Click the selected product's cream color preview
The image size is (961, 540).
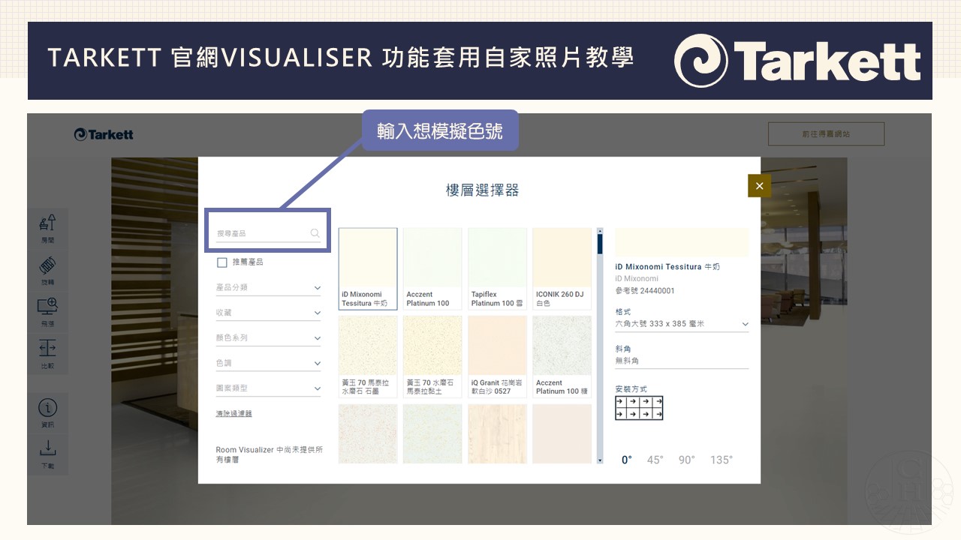(682, 242)
